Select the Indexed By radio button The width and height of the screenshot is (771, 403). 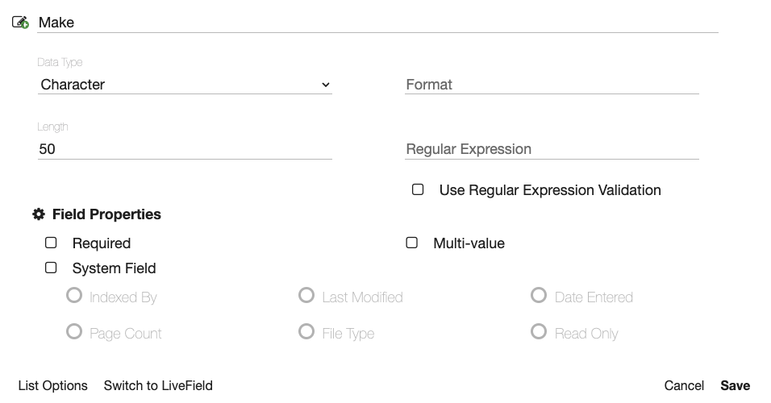coord(74,296)
